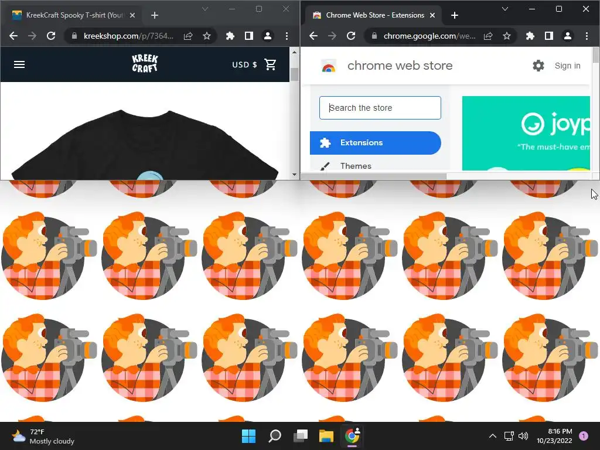Go back in the KreekCraft browser window
Viewport: 600px width, 450px height.
tap(13, 36)
